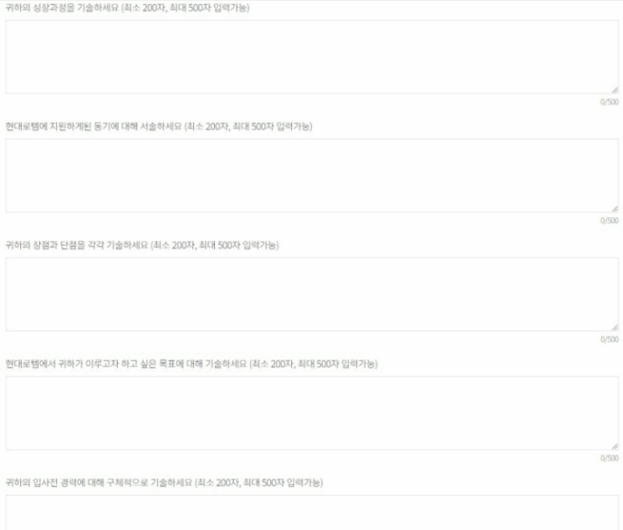Focus the 입사전 경력 (prior career) text area

[311, 512]
